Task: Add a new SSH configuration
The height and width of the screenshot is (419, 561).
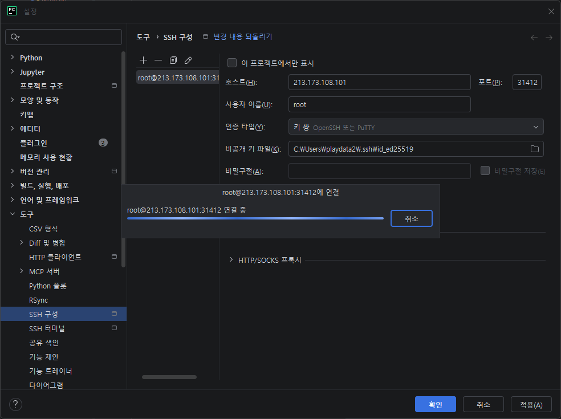Action: tap(143, 60)
